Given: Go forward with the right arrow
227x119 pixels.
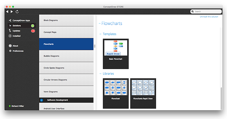Looking at the screenshot, I should 12,12.
